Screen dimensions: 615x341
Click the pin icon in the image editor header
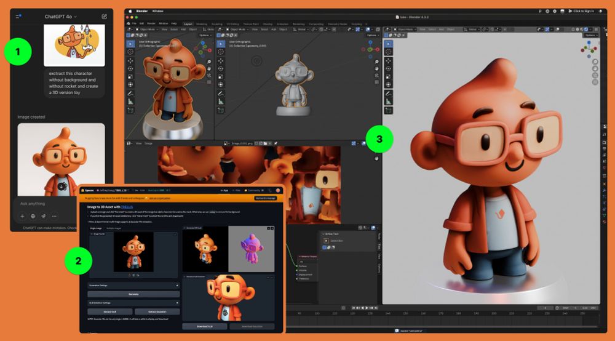pyautogui.click(x=276, y=143)
